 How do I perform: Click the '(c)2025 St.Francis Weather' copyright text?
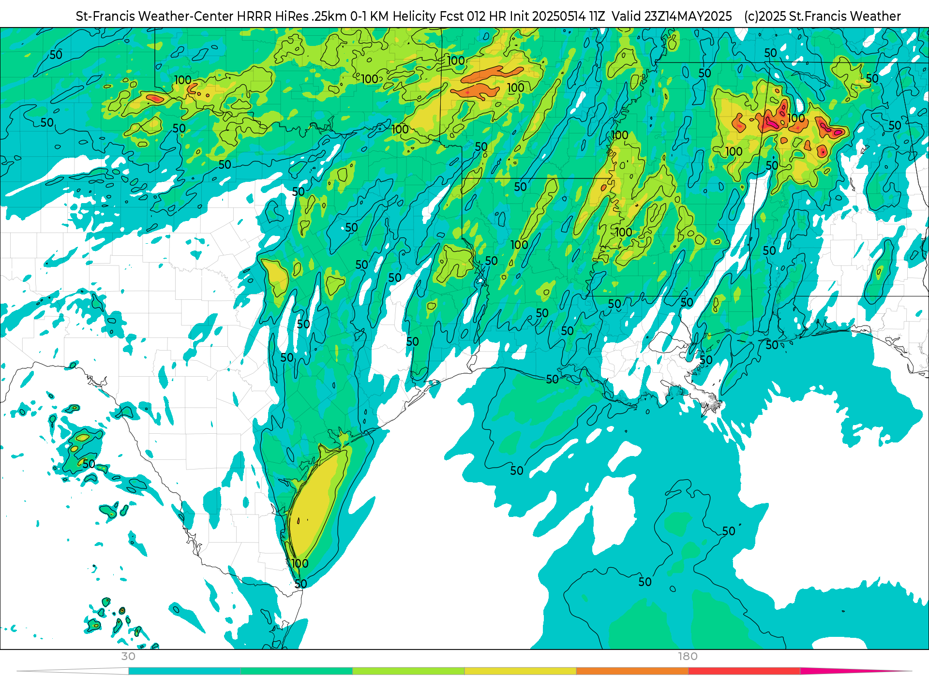(x=823, y=16)
